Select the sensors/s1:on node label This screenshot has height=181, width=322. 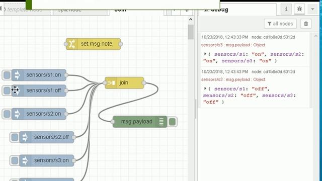pyautogui.click(x=44, y=75)
